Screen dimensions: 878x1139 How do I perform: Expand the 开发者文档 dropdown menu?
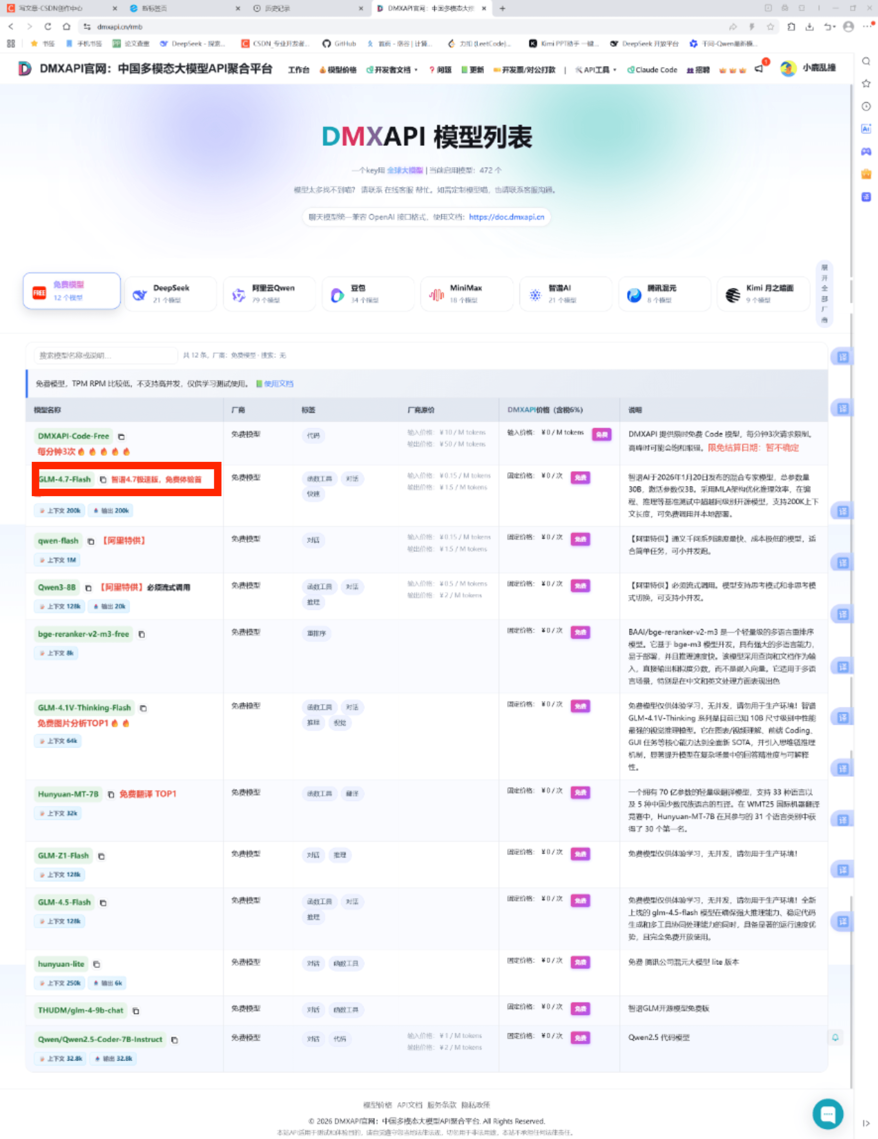pos(392,70)
